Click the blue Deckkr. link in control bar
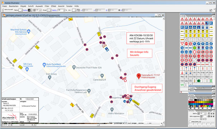 [55, 10]
